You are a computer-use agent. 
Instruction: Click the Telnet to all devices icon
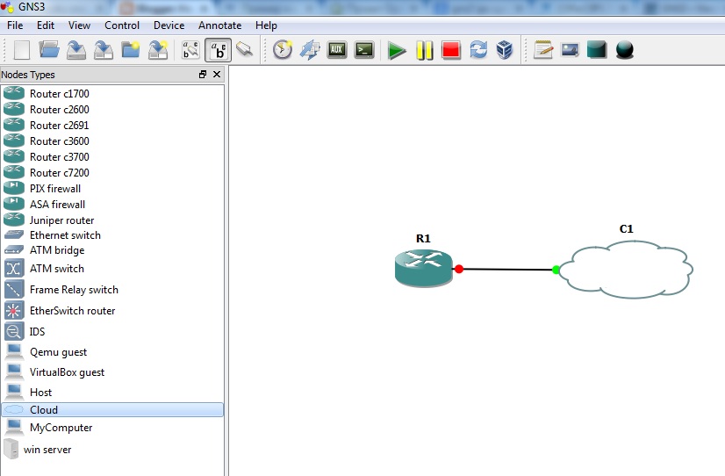[310, 49]
